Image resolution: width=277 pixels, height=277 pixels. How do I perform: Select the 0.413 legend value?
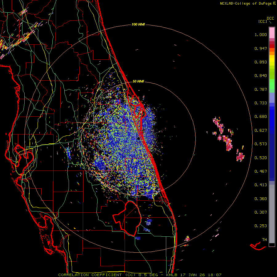coord(261,185)
